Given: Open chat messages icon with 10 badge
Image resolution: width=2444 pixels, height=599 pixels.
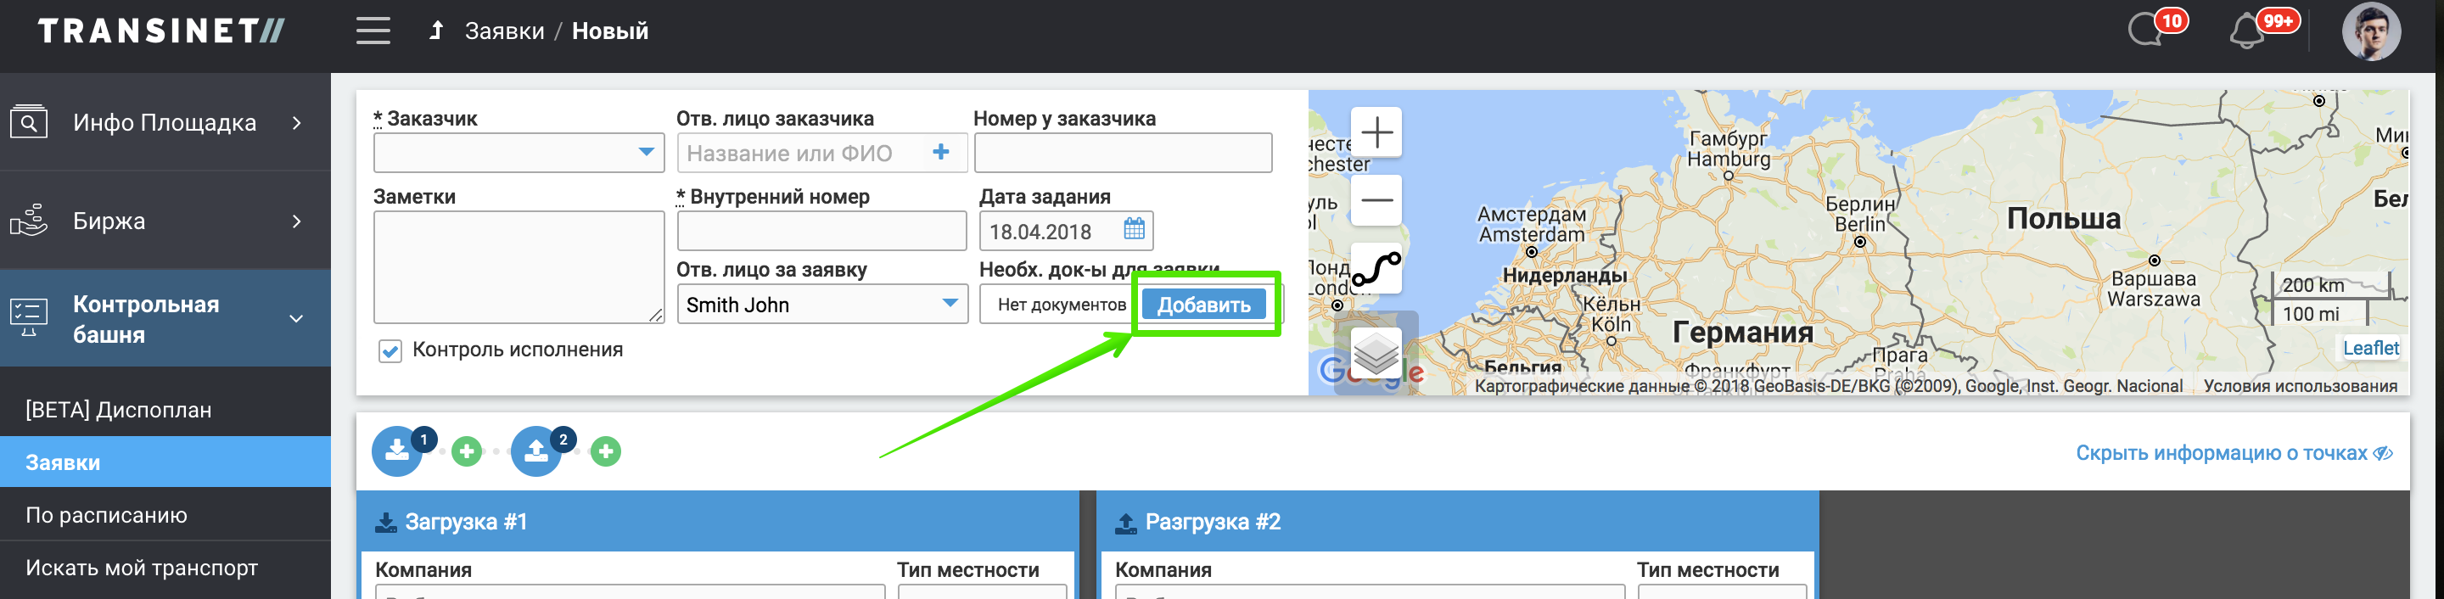Looking at the screenshot, I should point(2146,31).
